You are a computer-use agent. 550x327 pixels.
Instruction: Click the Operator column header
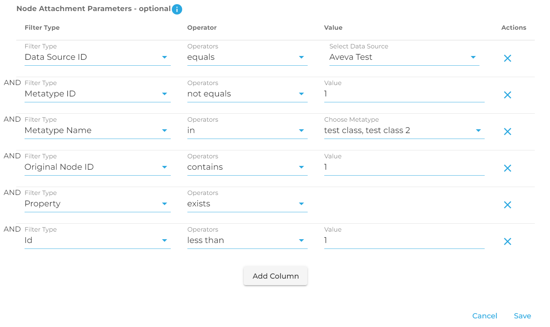(202, 28)
